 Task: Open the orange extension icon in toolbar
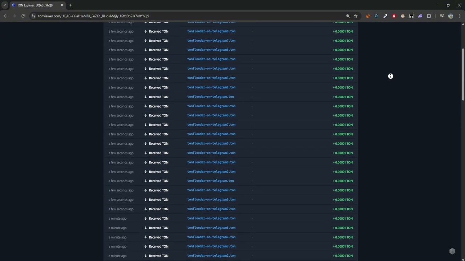tap(368, 16)
